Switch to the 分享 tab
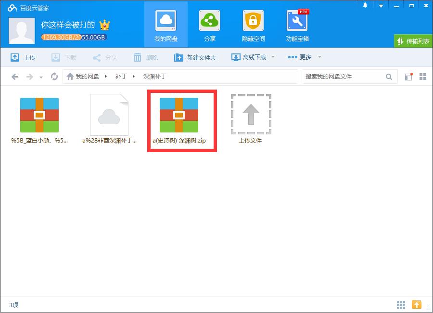This screenshot has width=433, height=313. pos(210,25)
